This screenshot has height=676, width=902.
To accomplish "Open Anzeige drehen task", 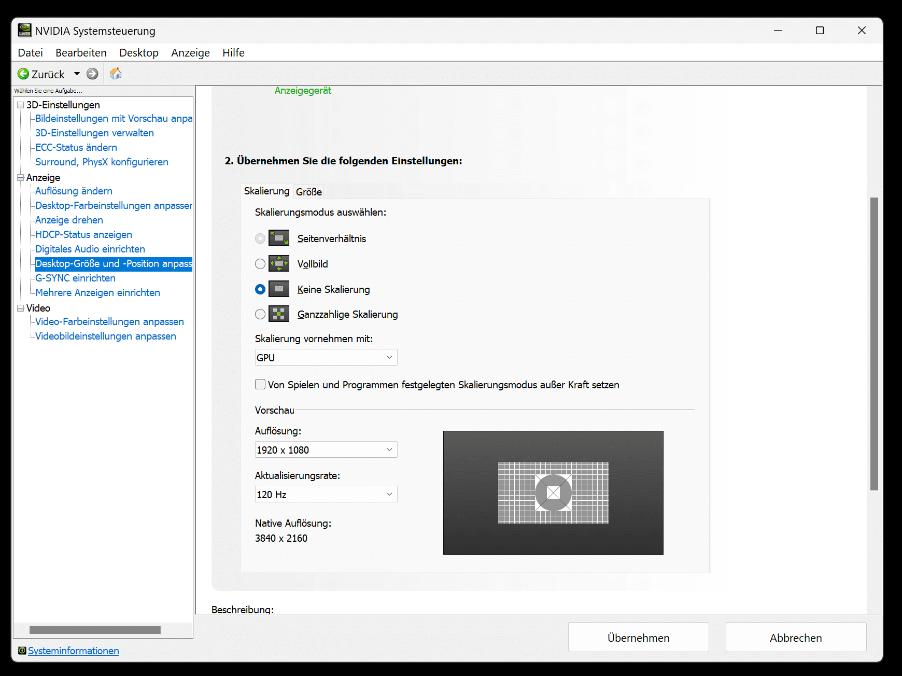I will click(x=69, y=220).
